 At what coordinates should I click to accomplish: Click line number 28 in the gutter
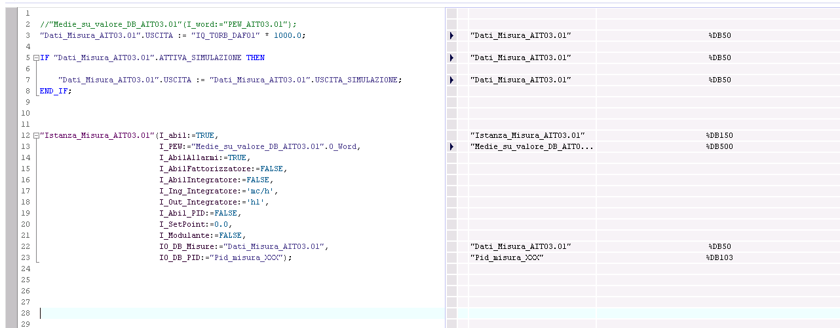[26, 313]
